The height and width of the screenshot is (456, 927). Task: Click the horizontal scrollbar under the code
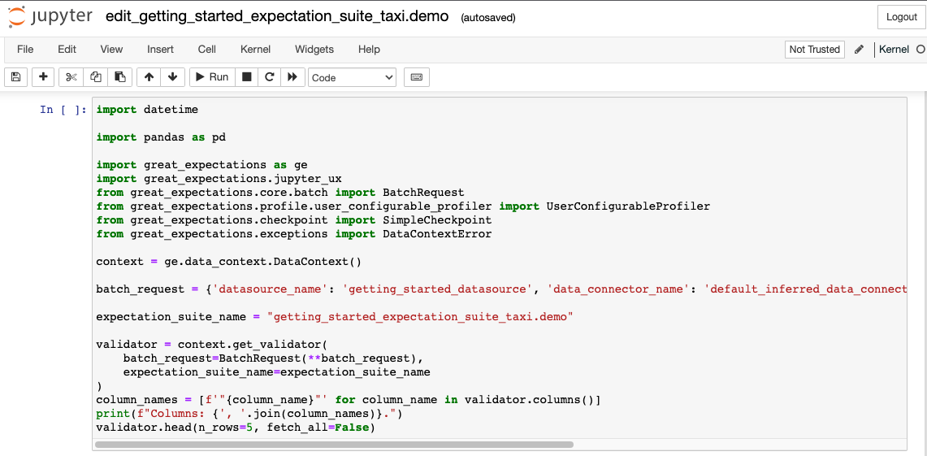334,445
